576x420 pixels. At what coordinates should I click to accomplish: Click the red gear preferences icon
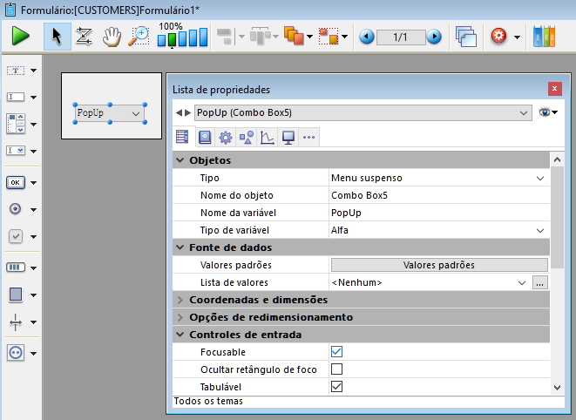click(x=498, y=37)
